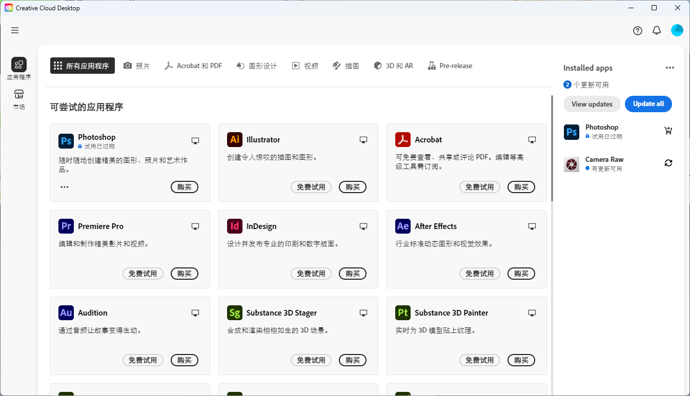Click the Substance 3D Stager Sg icon

click(x=235, y=313)
